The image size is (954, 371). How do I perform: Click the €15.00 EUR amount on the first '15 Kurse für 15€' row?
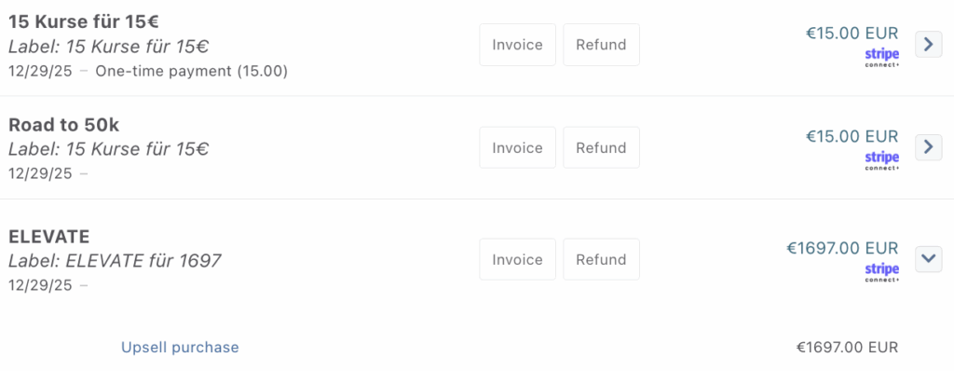click(x=852, y=33)
